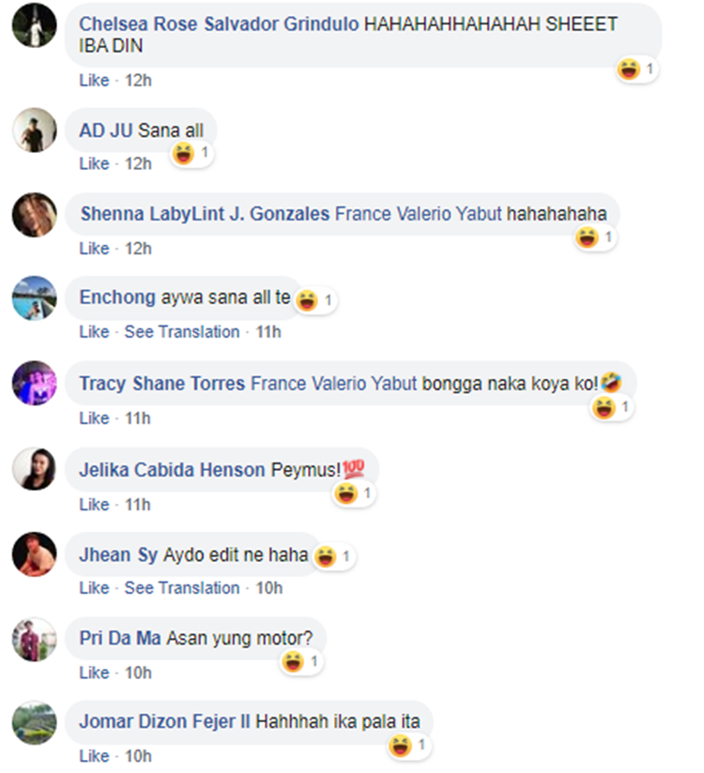Open Haha reaction on Jelika Cabida Henson's comment

coord(354,493)
